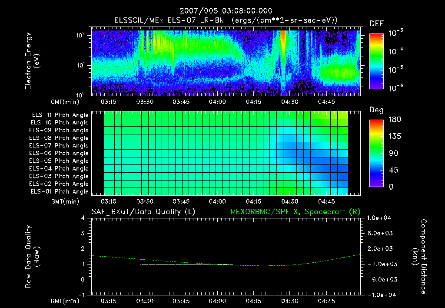The image size is (445, 308).
Task: Click the ELS-03 Pitch Angle row label
Action: pyautogui.click(x=59, y=176)
